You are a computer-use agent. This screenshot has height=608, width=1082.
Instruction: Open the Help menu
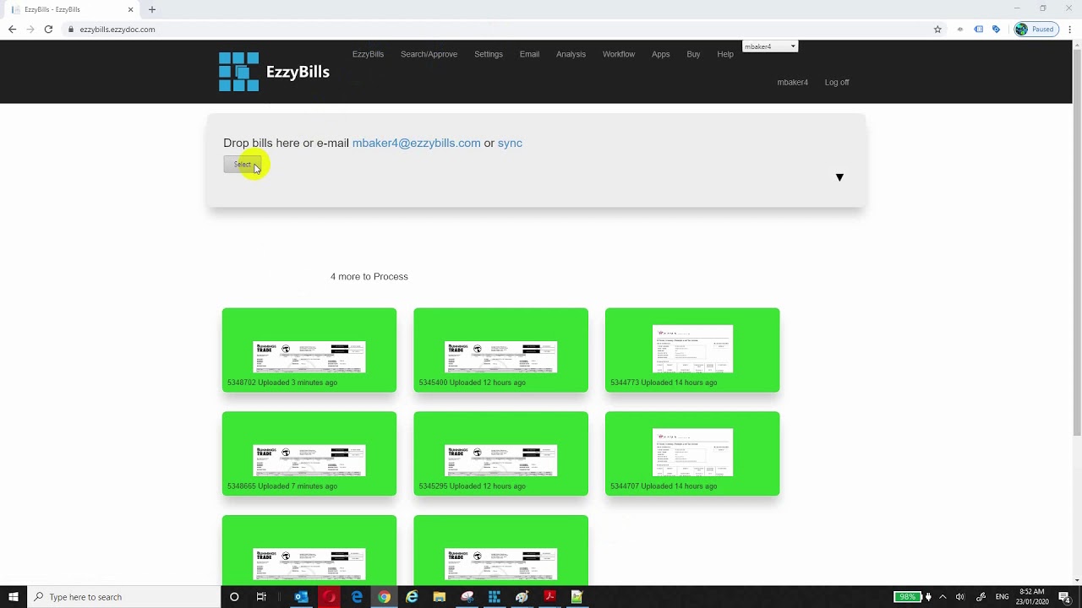[725, 54]
